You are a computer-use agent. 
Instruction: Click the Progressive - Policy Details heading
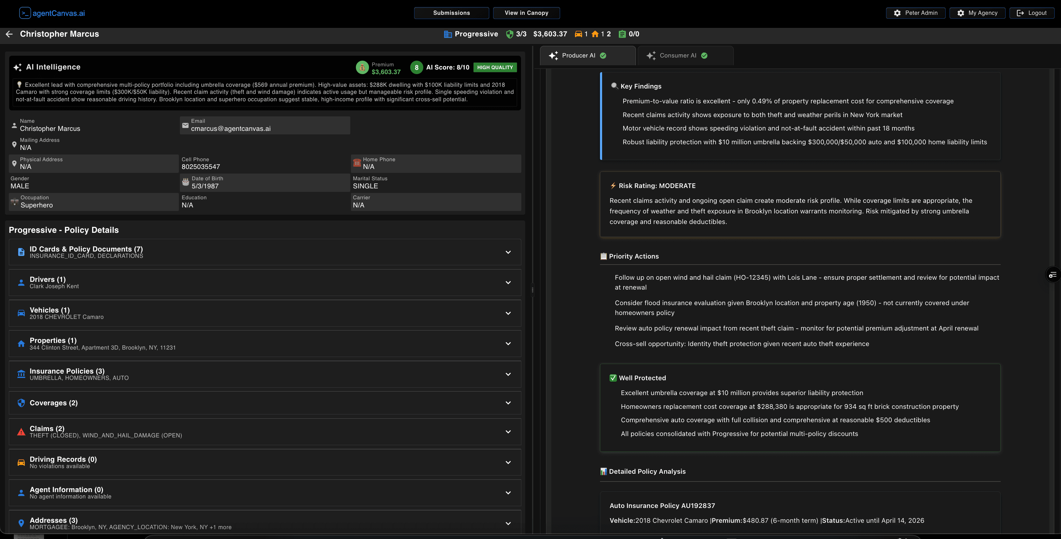pos(64,230)
